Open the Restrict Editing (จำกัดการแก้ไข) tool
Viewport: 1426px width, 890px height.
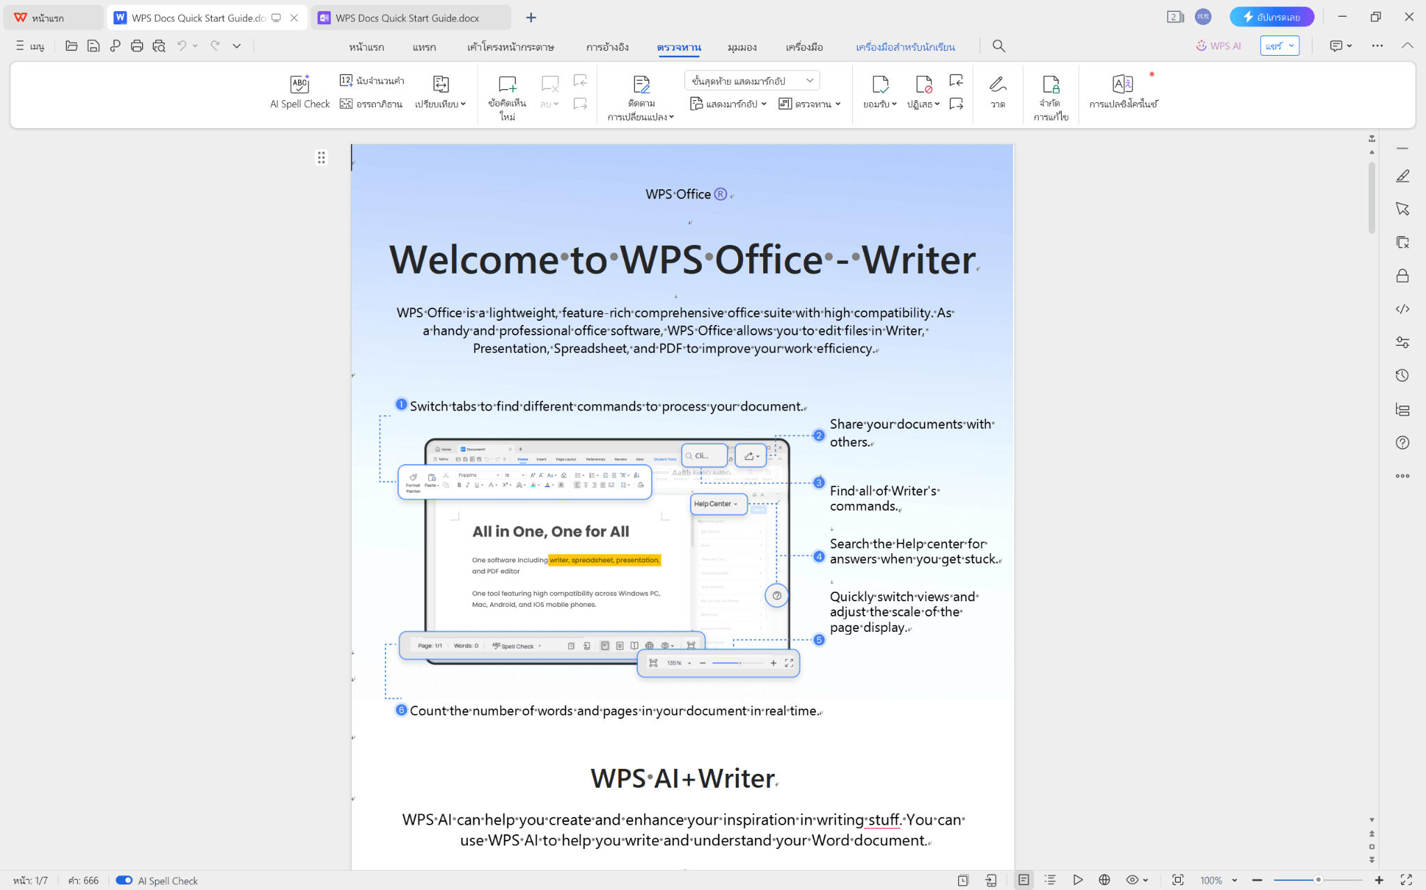[x=1050, y=85]
